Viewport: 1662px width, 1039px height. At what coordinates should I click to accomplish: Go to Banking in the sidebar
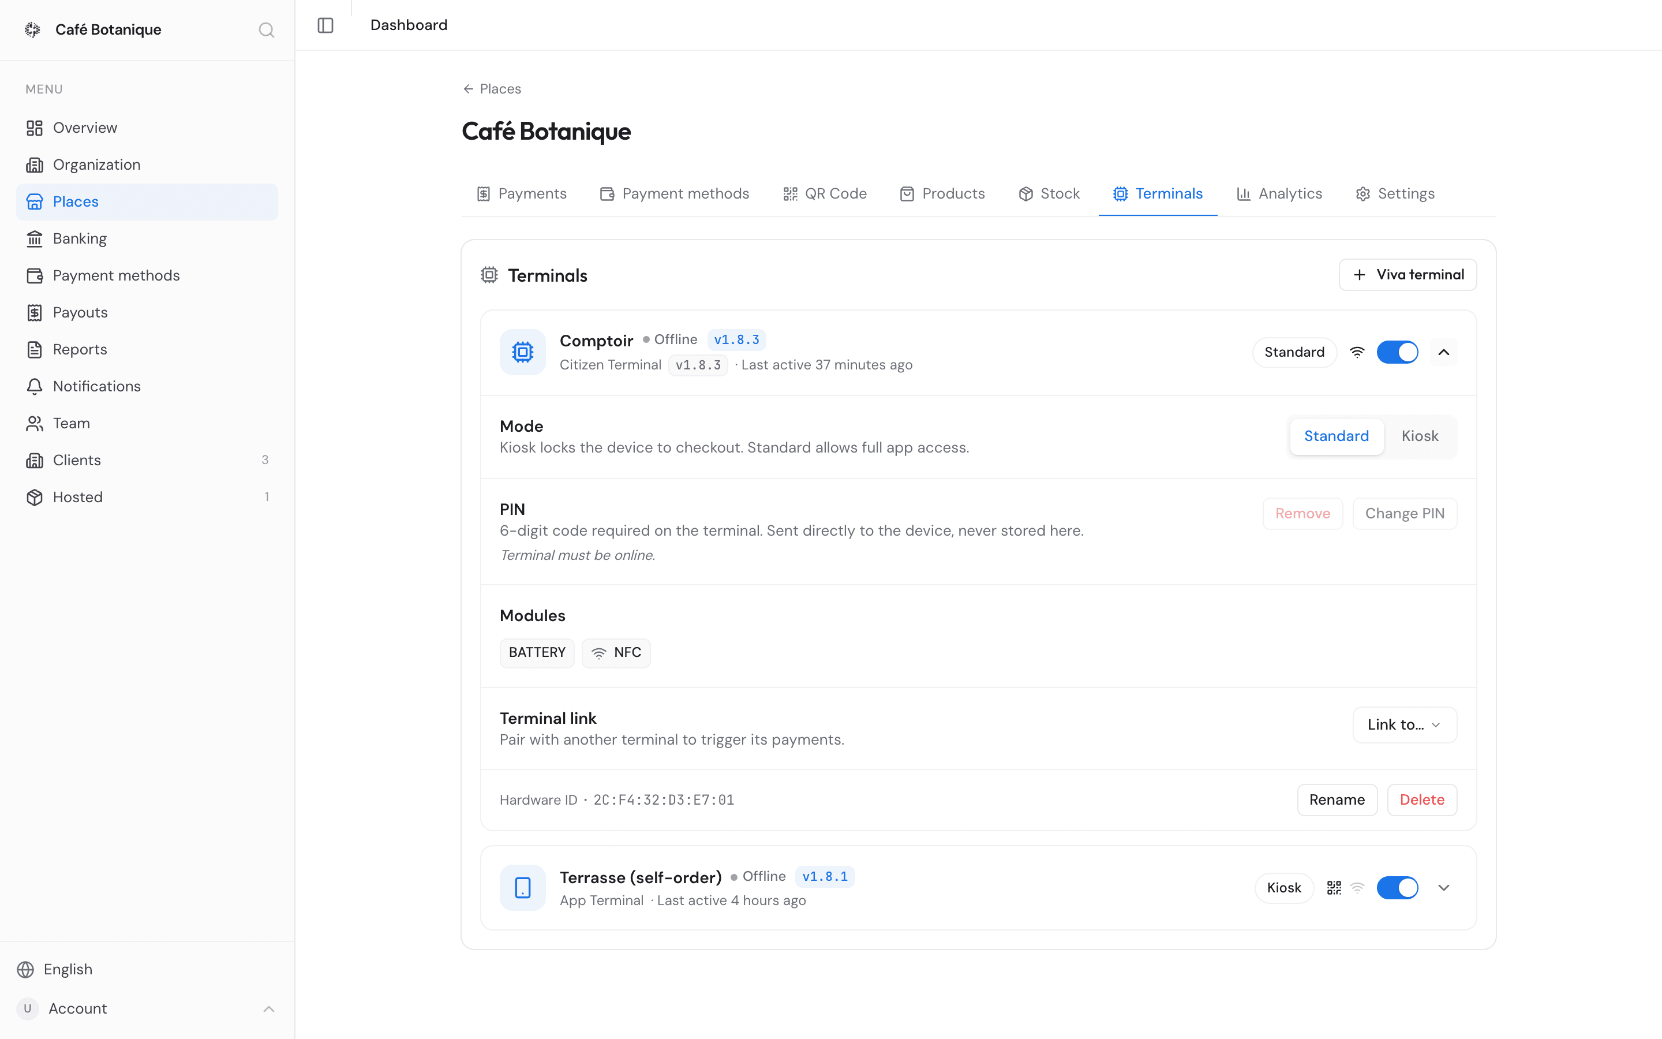point(147,238)
